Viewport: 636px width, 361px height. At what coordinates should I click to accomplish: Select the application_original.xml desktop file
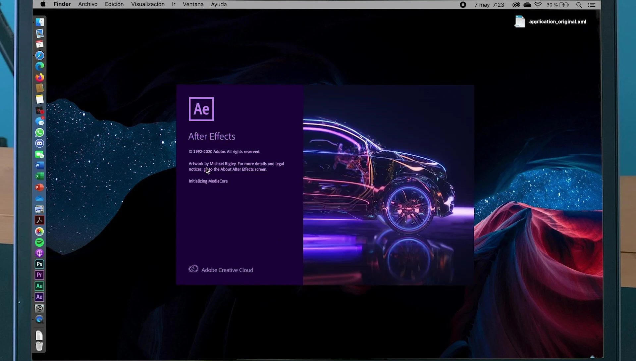[551, 22]
